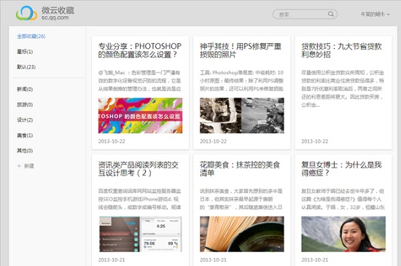Open the 九大节省贷款利息妙招 article
Viewport: 401px width, 266px height.
[x=342, y=50]
